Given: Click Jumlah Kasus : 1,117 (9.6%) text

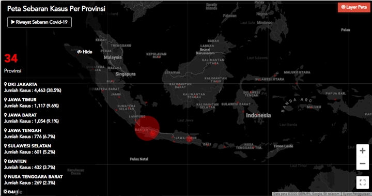Looking at the screenshot, I should tap(32, 106).
